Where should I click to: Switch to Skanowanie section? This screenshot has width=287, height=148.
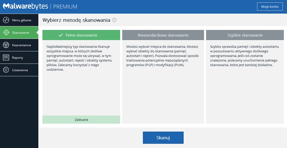19,32
